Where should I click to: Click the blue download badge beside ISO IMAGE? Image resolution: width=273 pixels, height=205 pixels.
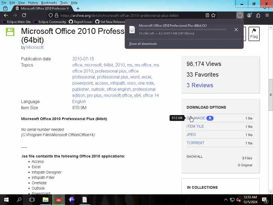tap(210, 118)
